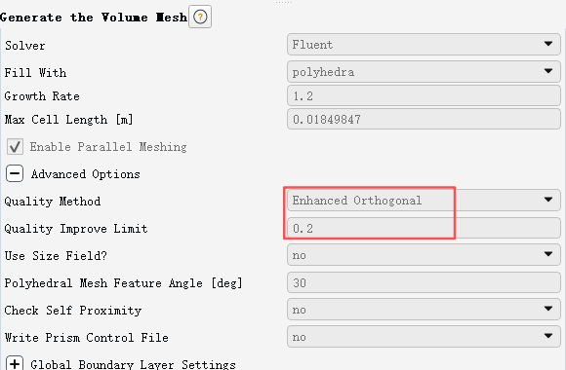This screenshot has width=566, height=370.
Task: Click the dotted panel grip handle above the heading
Action: coord(284,2)
